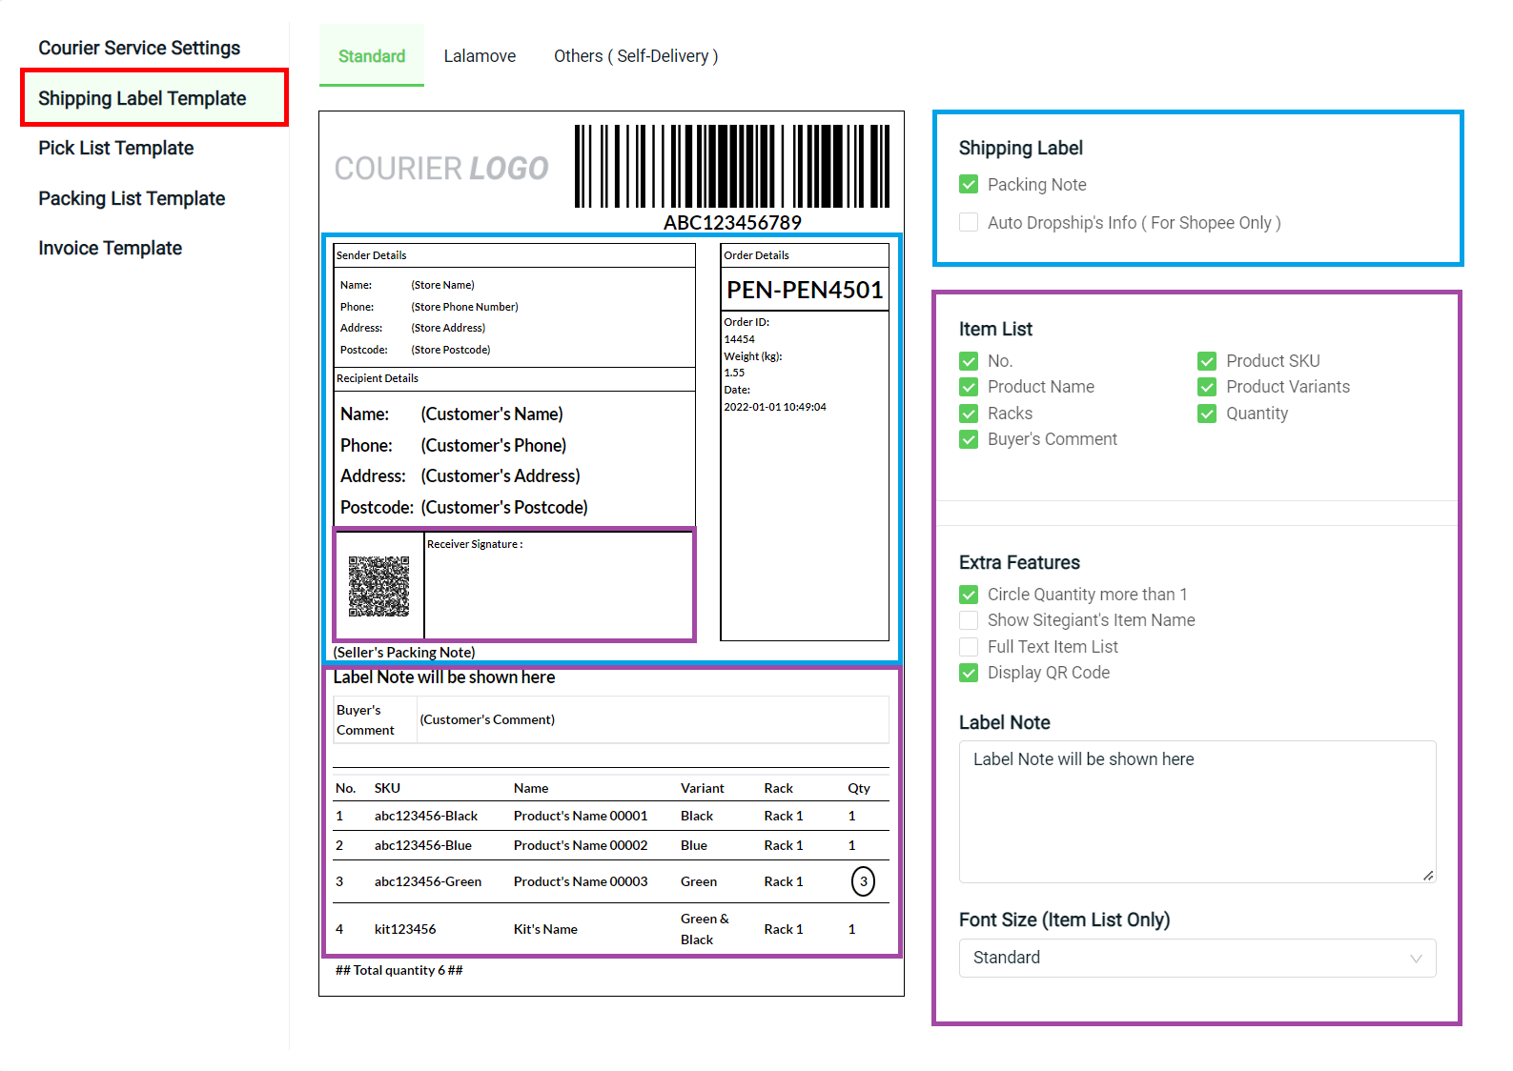Select Invoice Template in sidebar
Screen dimensions: 1513x1071
click(x=110, y=248)
